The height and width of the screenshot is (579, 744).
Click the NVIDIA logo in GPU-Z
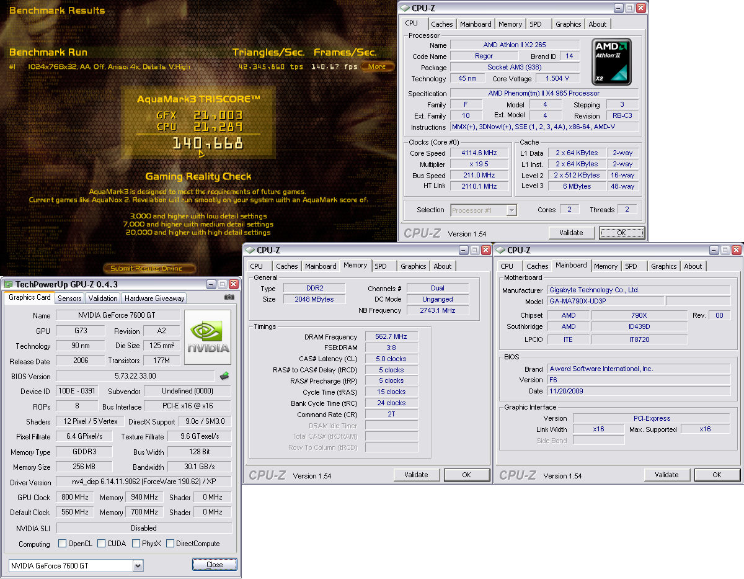point(208,338)
